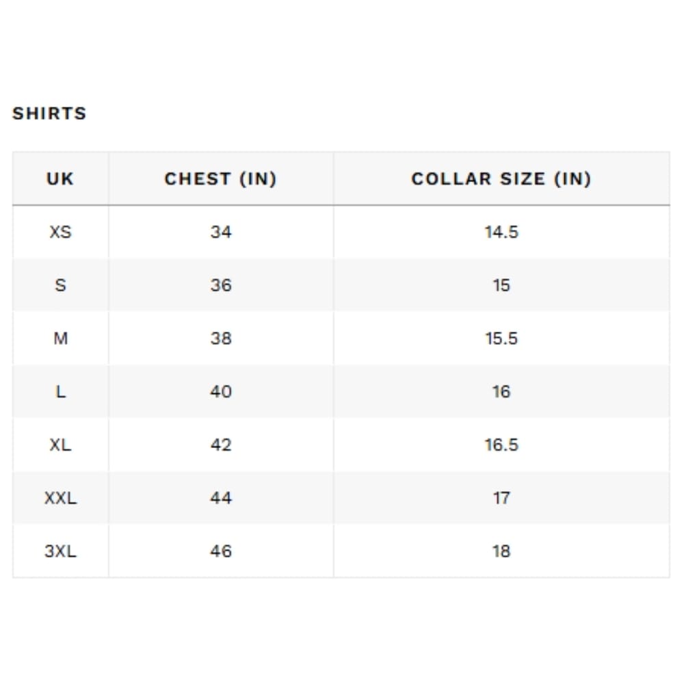
Task: Click chest value 46
Action: click(221, 551)
